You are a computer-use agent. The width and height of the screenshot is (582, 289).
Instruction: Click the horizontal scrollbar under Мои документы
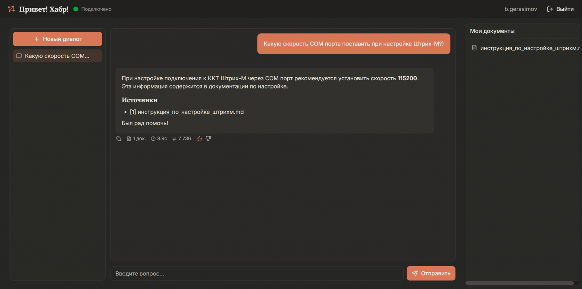tap(519, 283)
